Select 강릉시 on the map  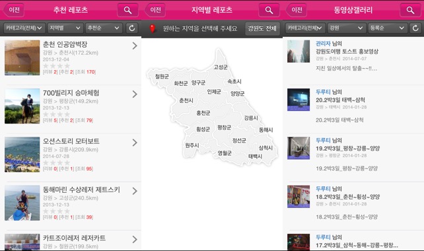[251, 118]
